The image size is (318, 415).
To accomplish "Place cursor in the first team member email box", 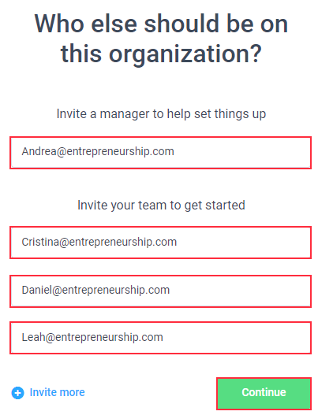I will point(160,243).
